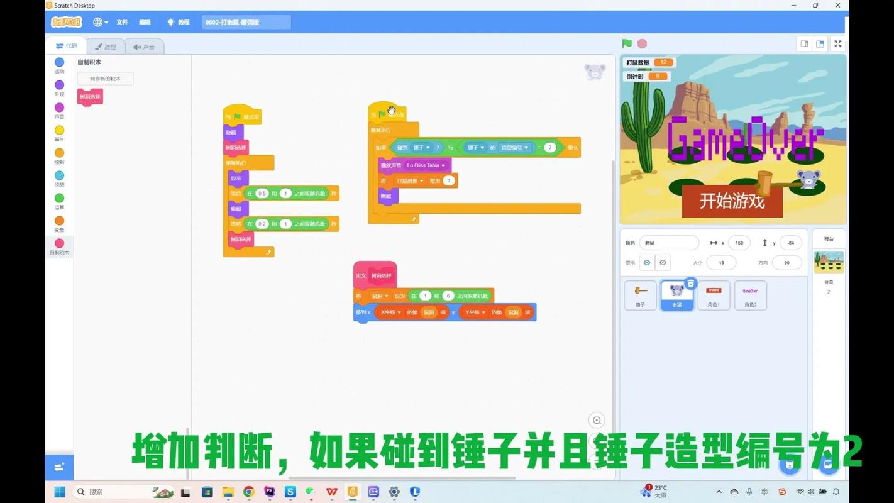Click the sprite size (大小) input field

[721, 262]
